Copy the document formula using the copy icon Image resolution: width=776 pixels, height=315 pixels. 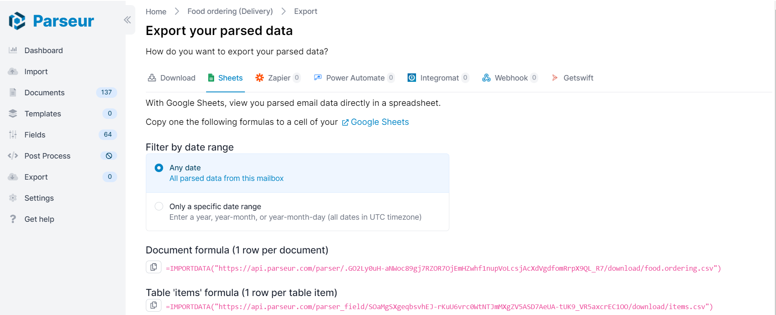click(153, 267)
